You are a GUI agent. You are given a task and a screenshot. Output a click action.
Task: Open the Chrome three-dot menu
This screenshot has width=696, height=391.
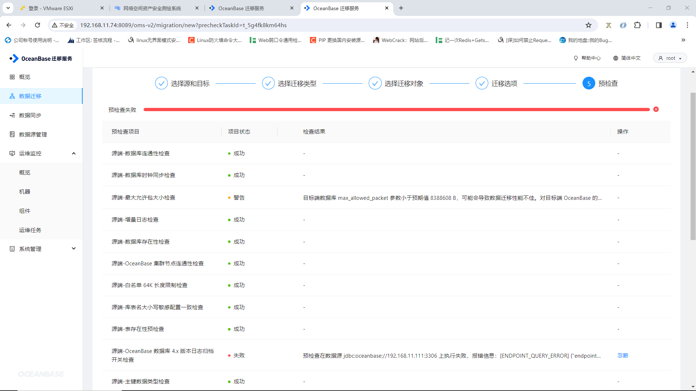[x=687, y=25]
